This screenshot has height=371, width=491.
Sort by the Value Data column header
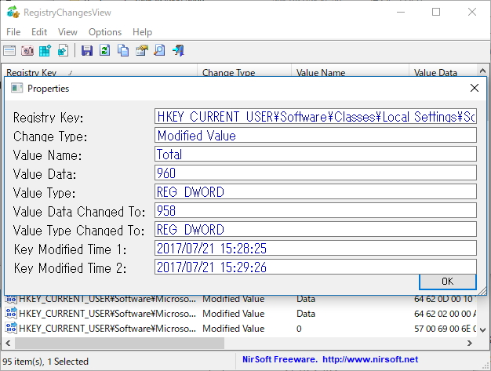point(443,72)
